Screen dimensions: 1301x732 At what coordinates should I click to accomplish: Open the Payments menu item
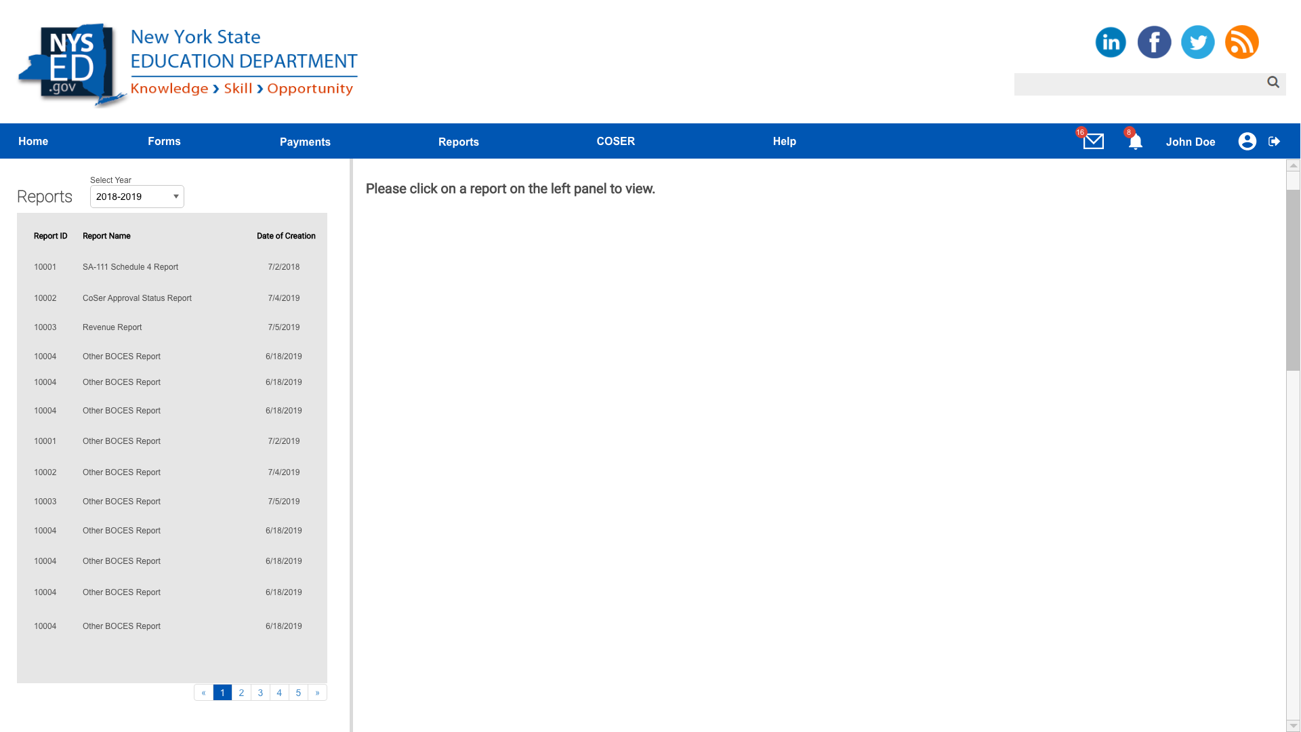click(x=305, y=142)
